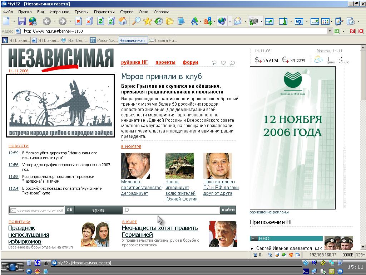This screenshot has width=366, height=275.
Task: Open dropdown arrow next to back button
Action: click(55, 21)
